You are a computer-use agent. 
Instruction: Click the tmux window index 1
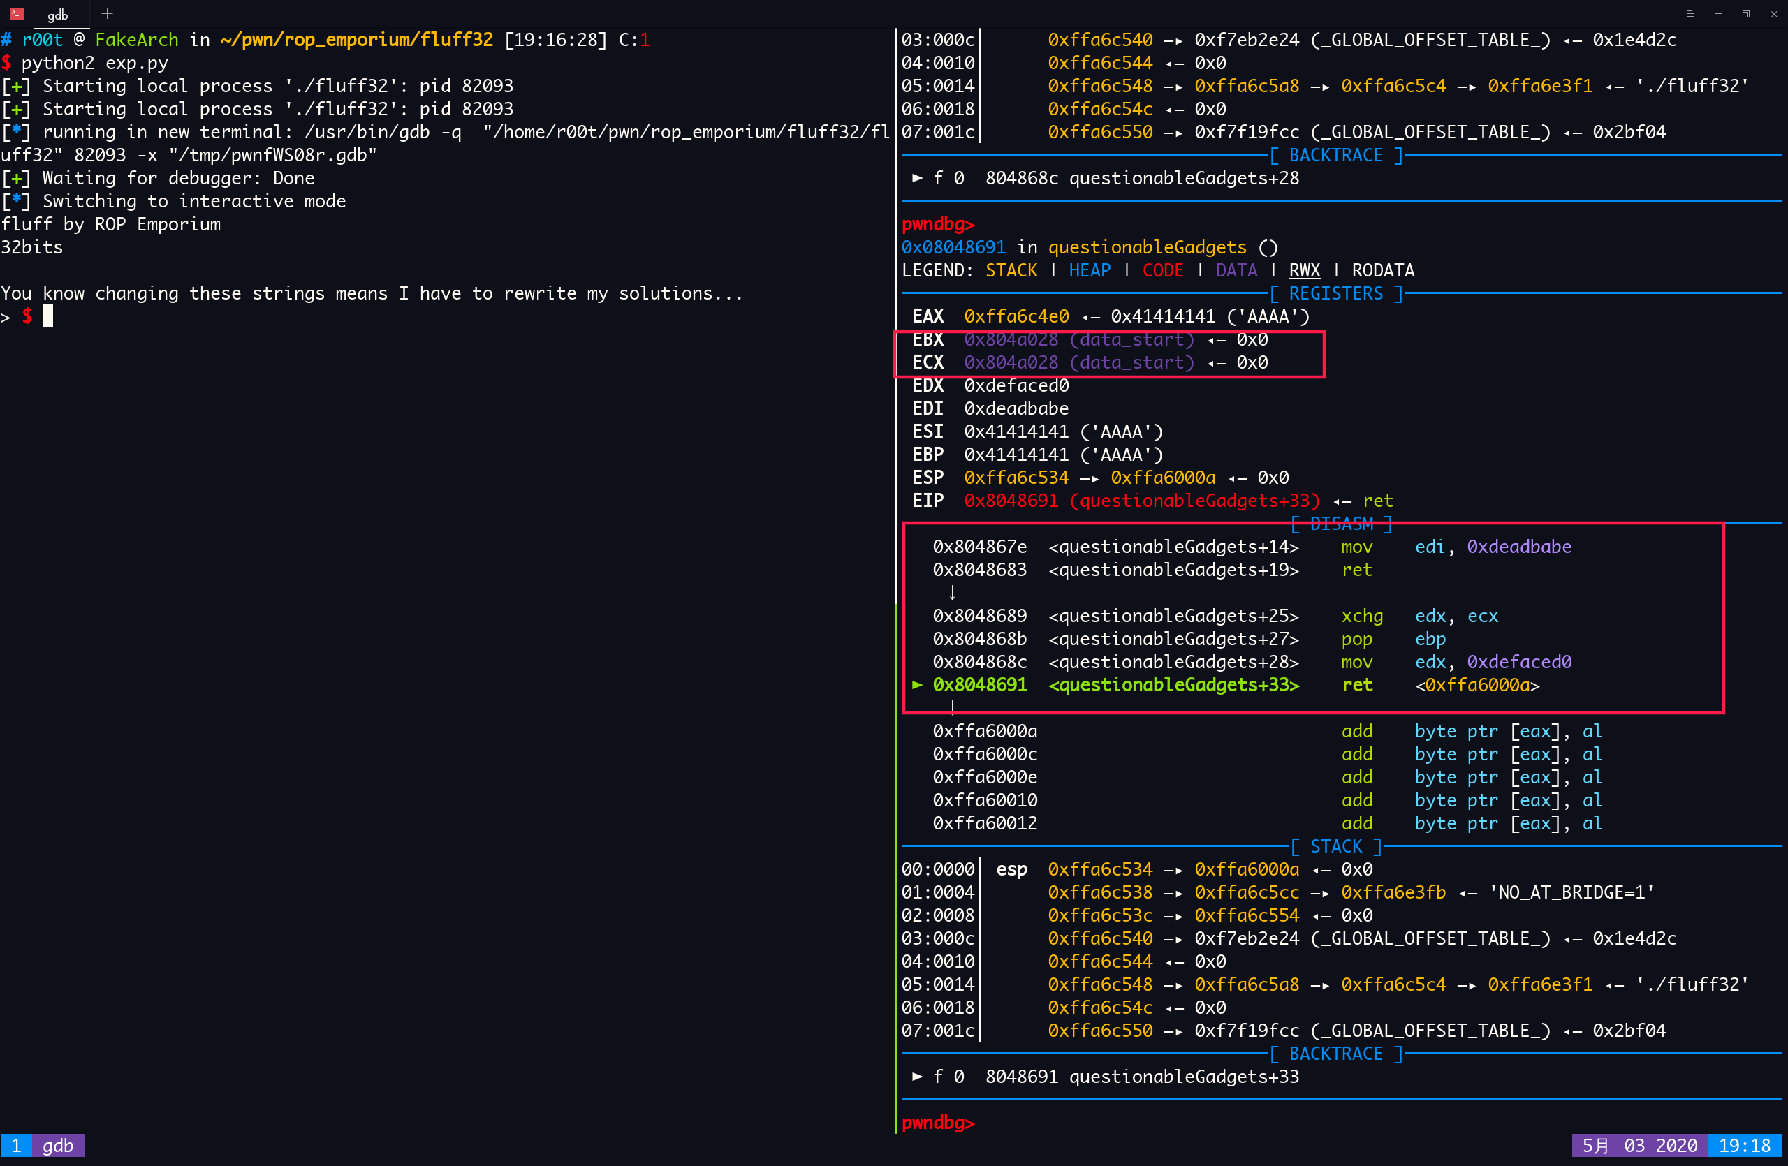16,1145
